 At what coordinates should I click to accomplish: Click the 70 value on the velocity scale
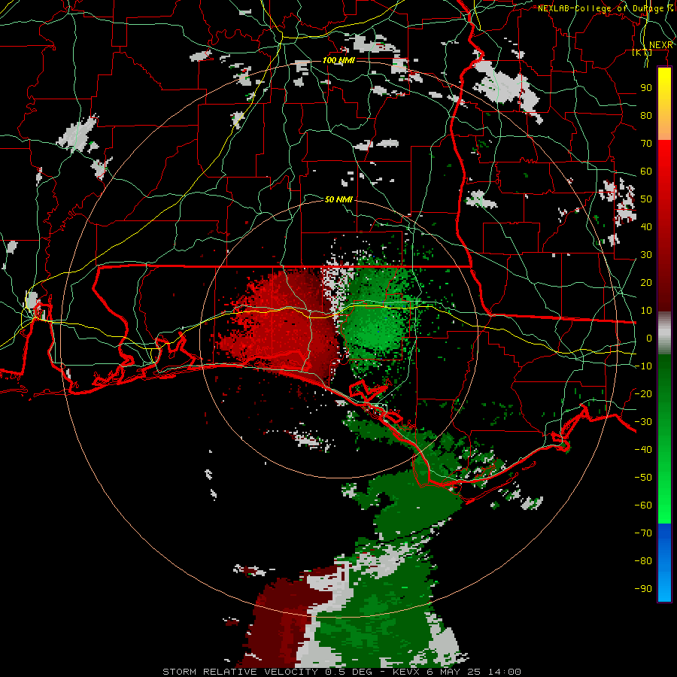tap(646, 144)
